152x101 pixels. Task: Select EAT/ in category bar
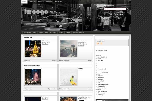tap(35, 33)
